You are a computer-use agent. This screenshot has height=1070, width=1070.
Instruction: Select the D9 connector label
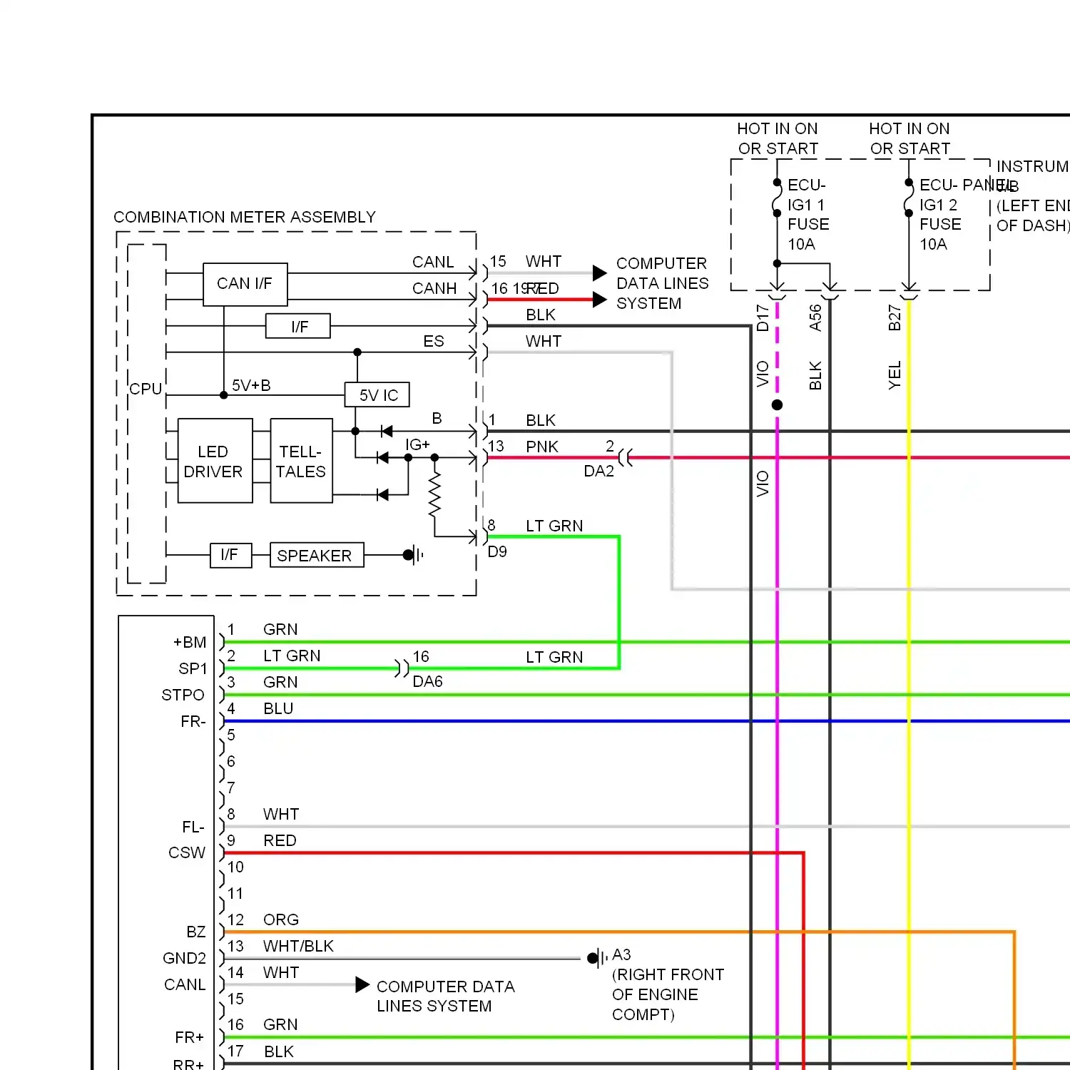click(497, 551)
